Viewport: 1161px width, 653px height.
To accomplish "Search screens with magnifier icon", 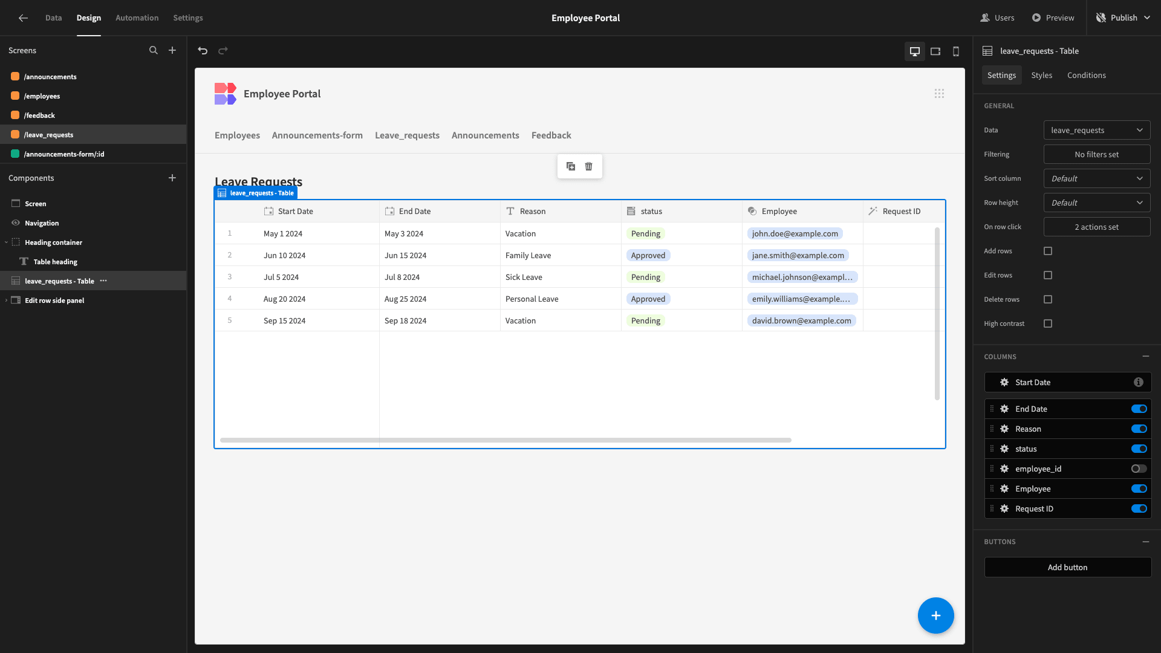I will (154, 51).
